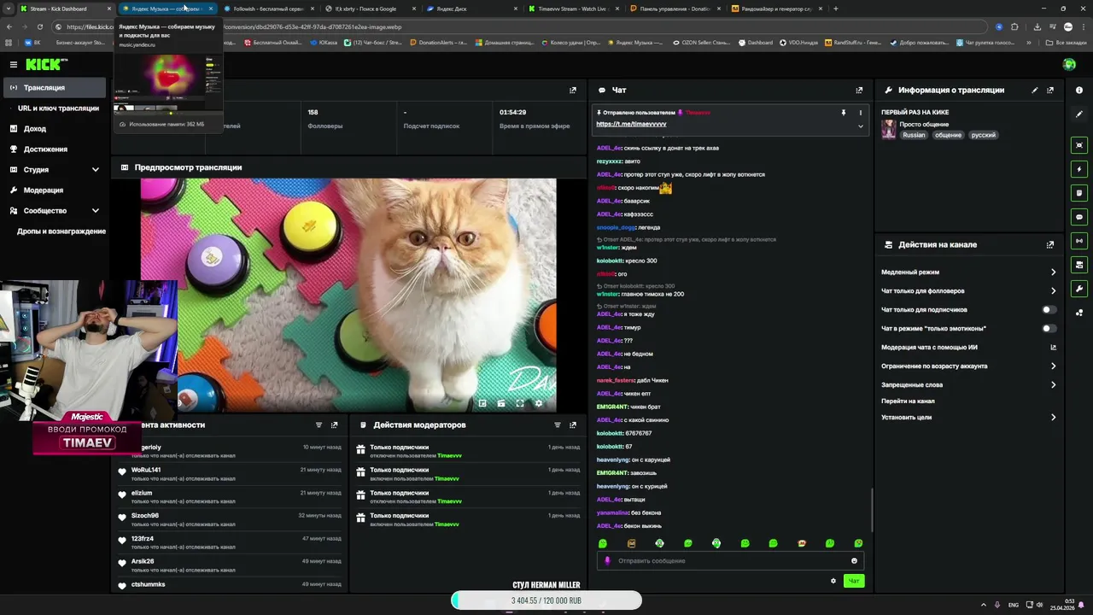The image size is (1093, 615).
Task: Collapse the pinned message with its chevron
Action: (860, 126)
